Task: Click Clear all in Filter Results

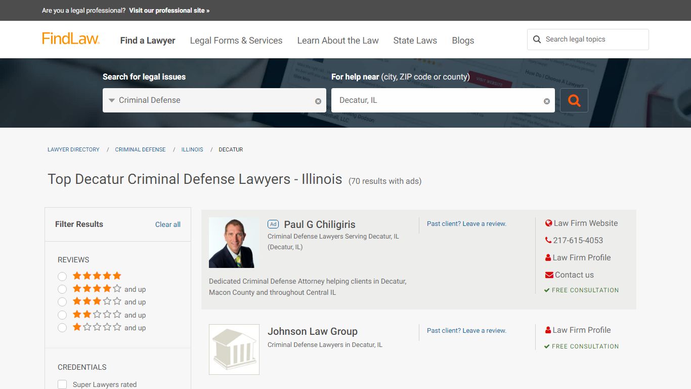Action: pyautogui.click(x=168, y=224)
